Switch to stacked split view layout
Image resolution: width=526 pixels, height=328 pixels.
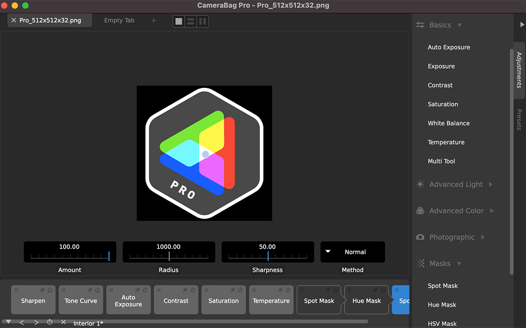pos(191,21)
